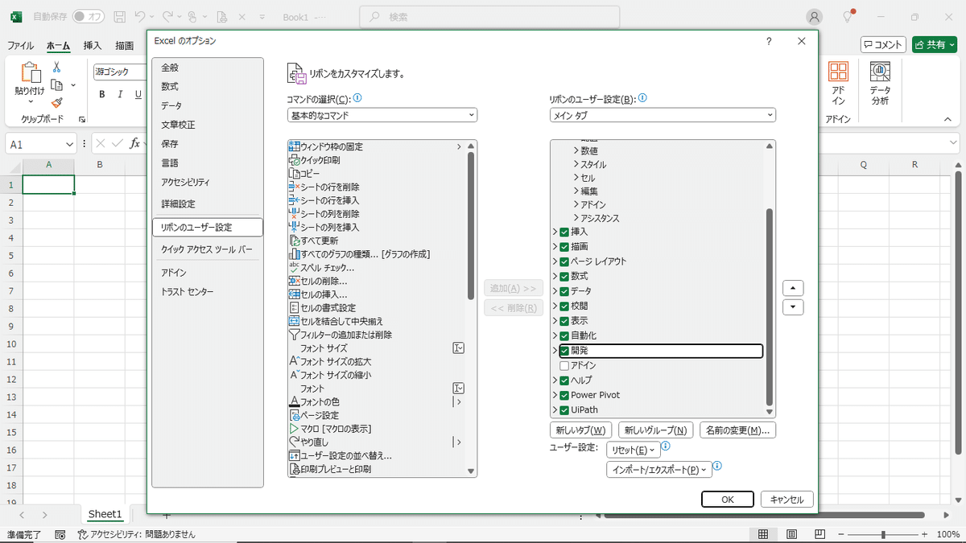Image resolution: width=966 pixels, height=543 pixels.
Task: Toggle Italic formatting in the ribbon
Action: point(121,94)
